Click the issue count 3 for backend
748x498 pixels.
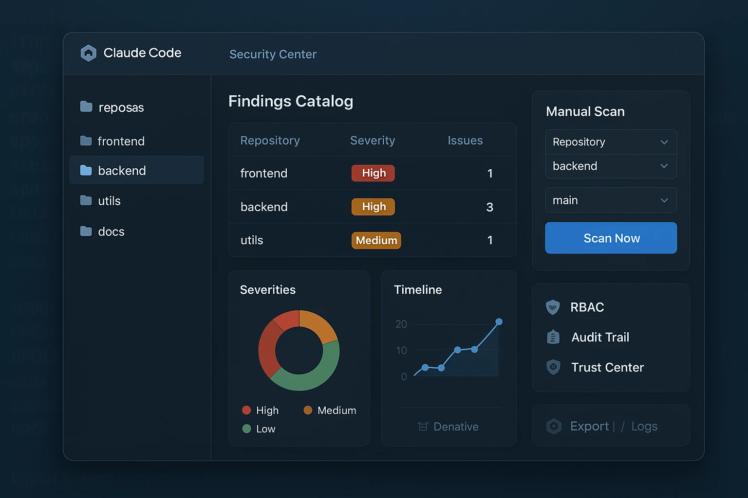point(490,207)
